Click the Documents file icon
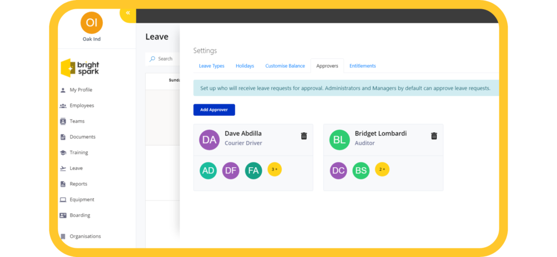557x257 pixels. click(63, 137)
